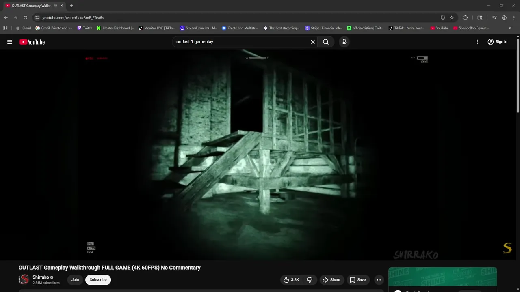Image resolution: width=520 pixels, height=292 pixels.
Task: Open Shirrako channel name link
Action: tap(41, 277)
